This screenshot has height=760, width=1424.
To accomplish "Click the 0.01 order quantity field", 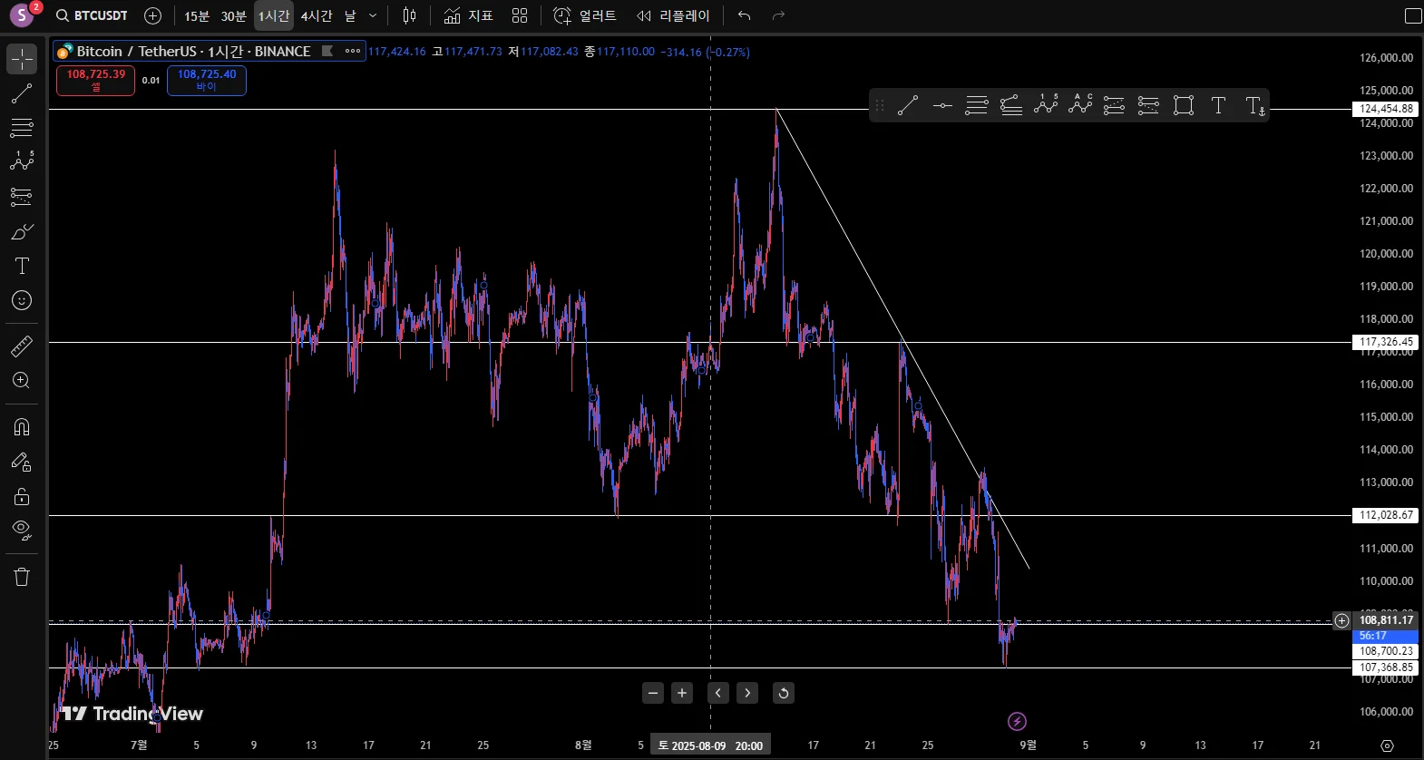I will [x=151, y=80].
